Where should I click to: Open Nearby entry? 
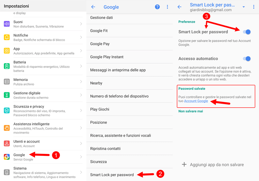pyautogui.click(x=129, y=83)
